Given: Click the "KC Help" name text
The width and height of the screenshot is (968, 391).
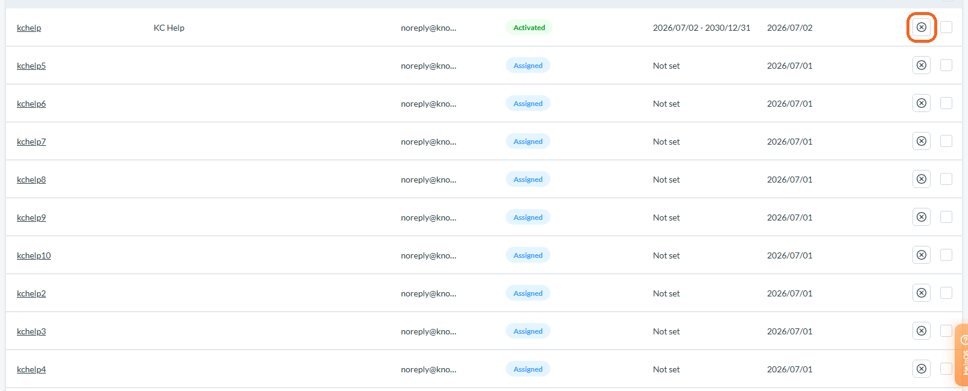Looking at the screenshot, I should tap(169, 28).
